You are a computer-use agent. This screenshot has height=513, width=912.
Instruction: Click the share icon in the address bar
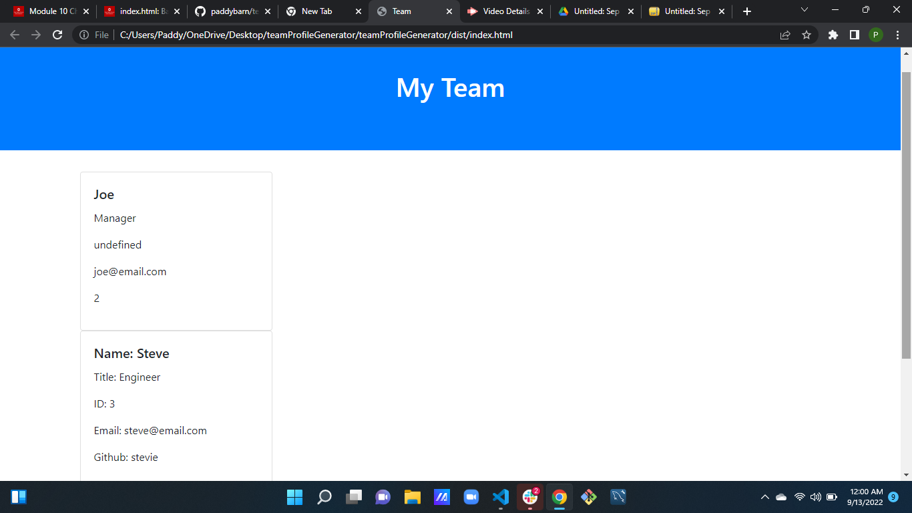point(784,35)
